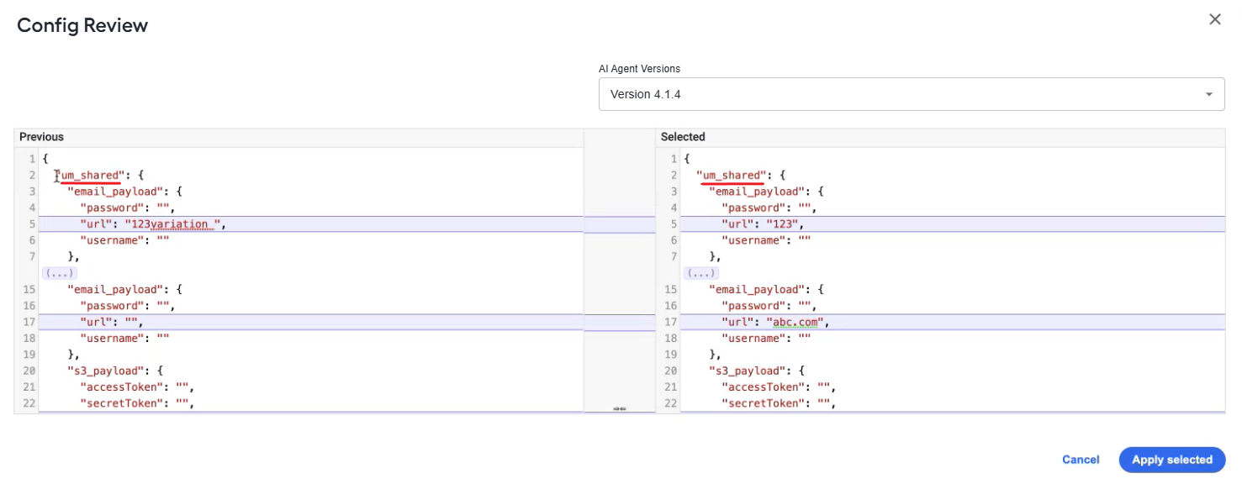Click "um_shared" key in Selected pane
Viewport: 1242px width, 484px height.
tap(732, 176)
